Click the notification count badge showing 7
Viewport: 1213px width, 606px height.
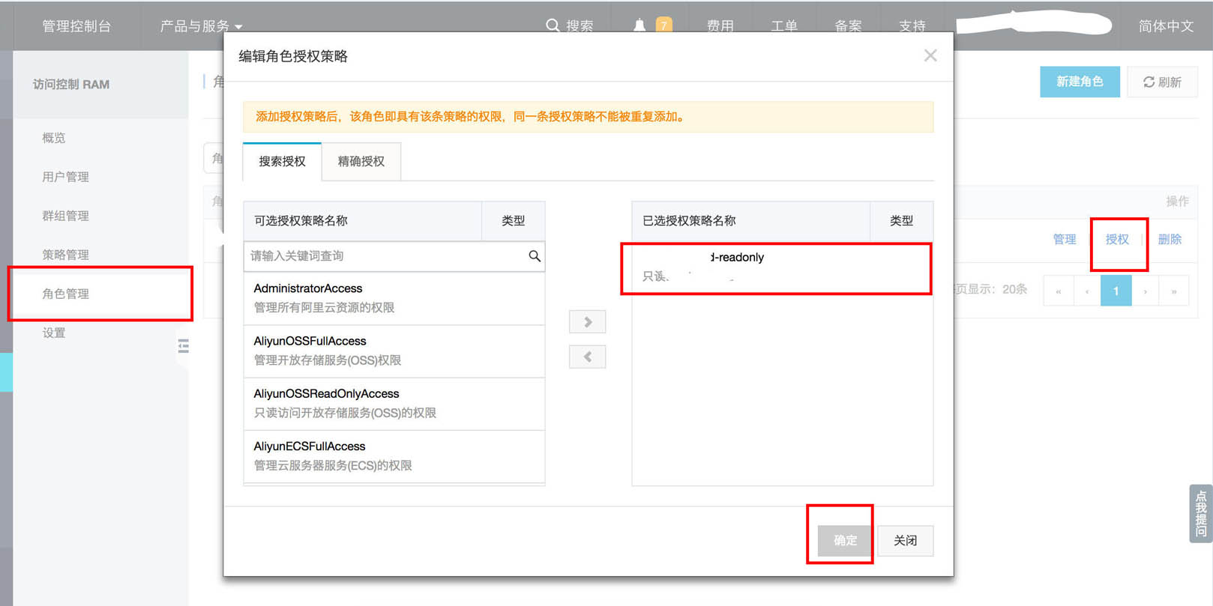(663, 25)
